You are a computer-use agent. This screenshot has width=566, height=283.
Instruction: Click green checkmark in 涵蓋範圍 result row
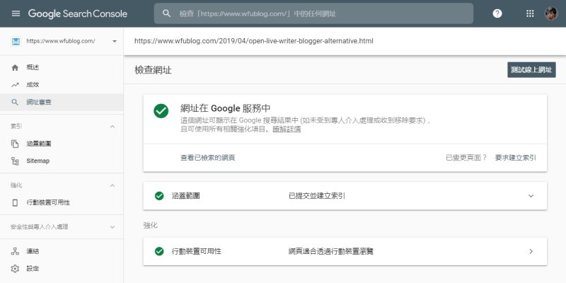point(159,196)
